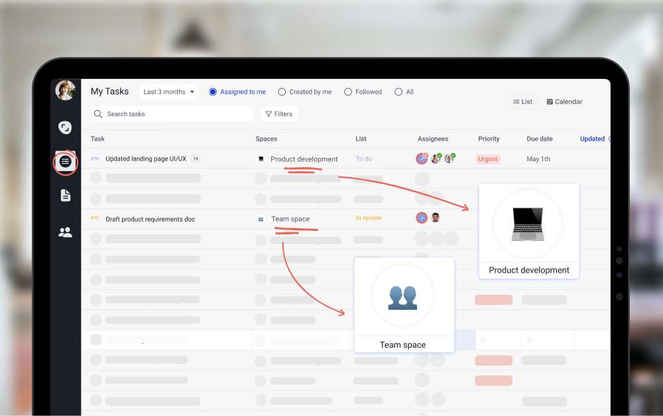Open the Draft product requirements doc task

coord(152,219)
